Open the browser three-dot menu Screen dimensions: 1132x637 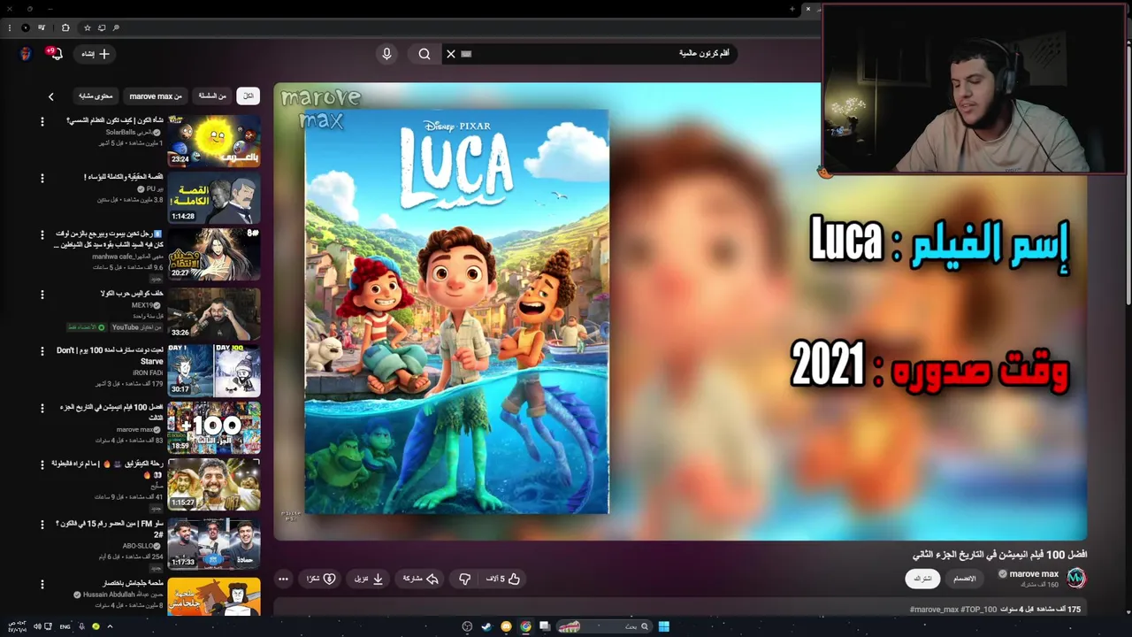click(x=8, y=28)
